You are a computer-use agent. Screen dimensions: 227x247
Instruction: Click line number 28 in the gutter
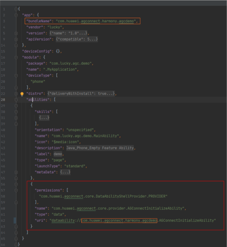coord(3,100)
